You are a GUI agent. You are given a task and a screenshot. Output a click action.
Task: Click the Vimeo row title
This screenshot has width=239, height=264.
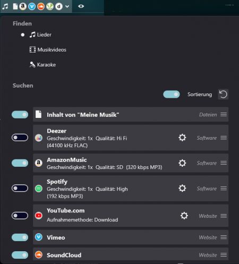point(56,237)
